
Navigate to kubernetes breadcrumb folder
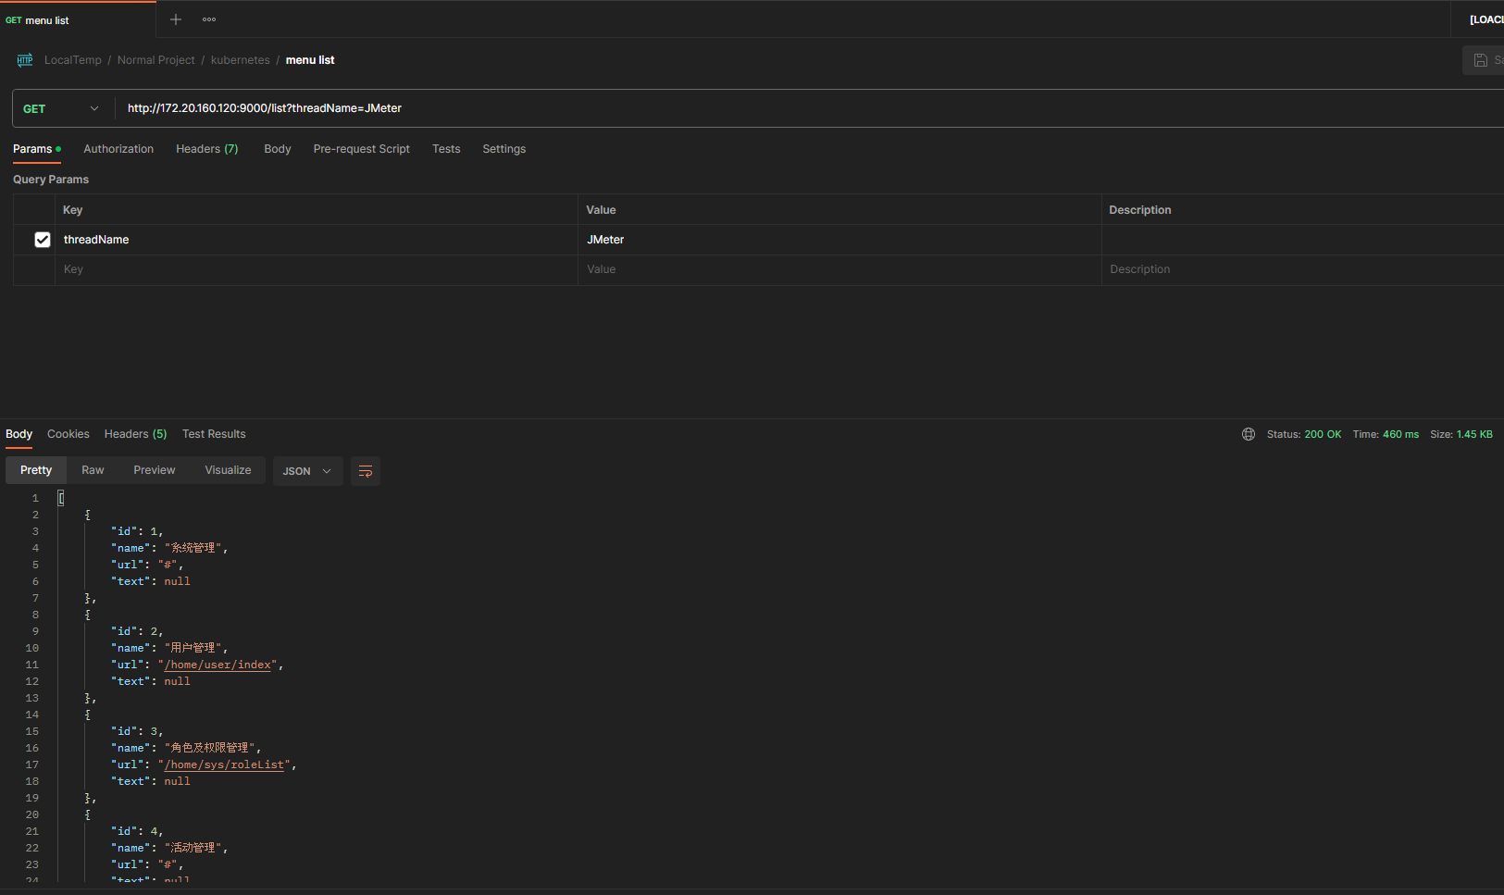tap(240, 60)
